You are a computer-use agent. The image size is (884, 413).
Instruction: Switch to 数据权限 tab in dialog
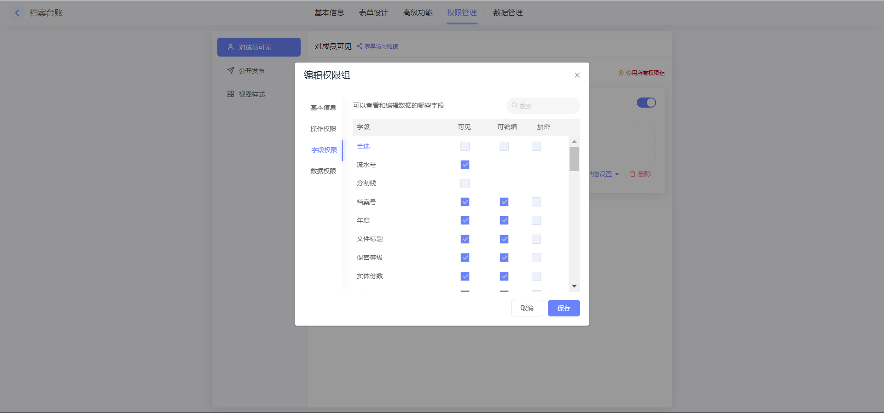point(323,171)
